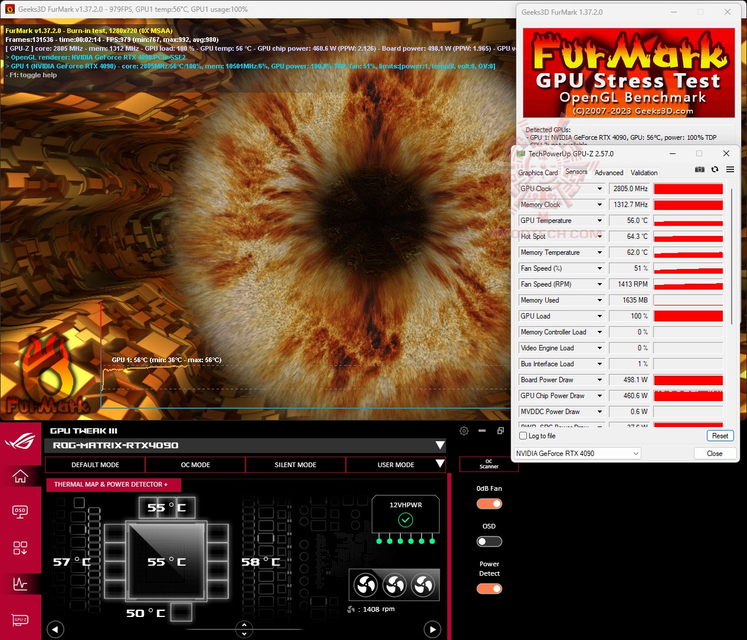Open the monitoring graph sidebar icon

point(20,584)
